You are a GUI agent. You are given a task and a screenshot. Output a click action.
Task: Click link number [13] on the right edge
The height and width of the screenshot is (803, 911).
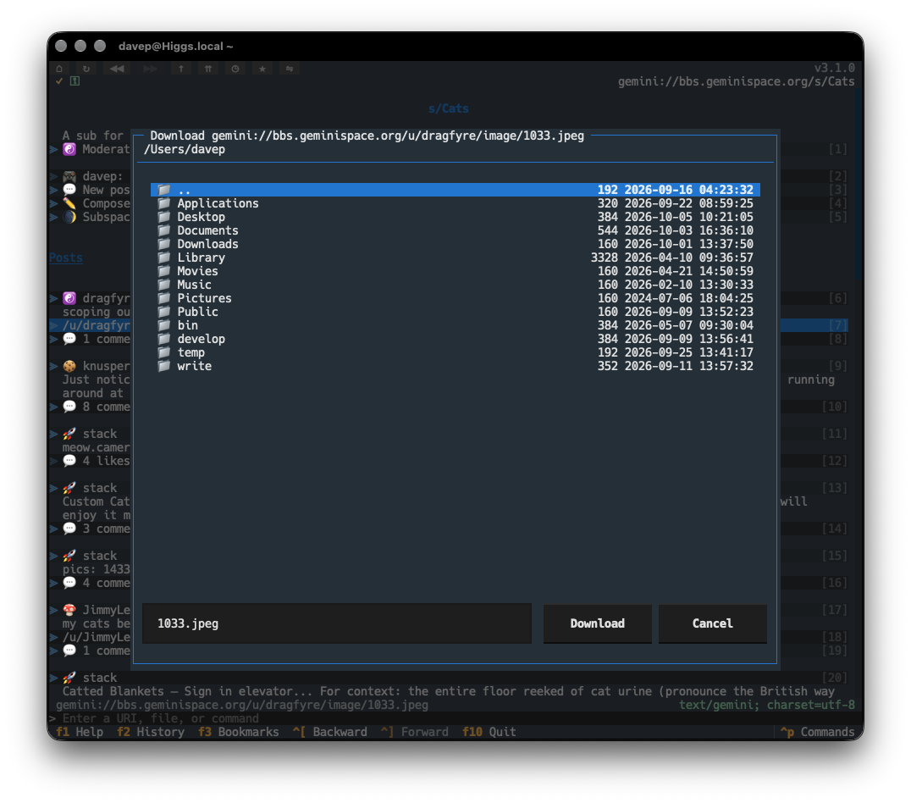click(834, 488)
